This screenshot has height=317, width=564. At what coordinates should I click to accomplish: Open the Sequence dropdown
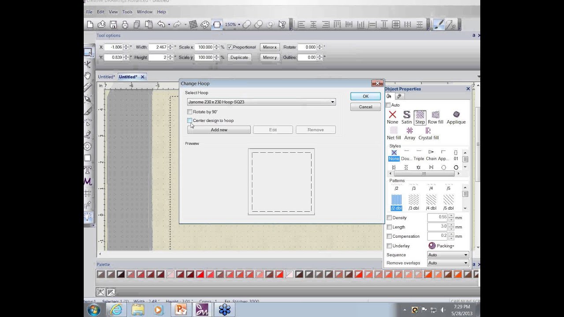coord(448,254)
